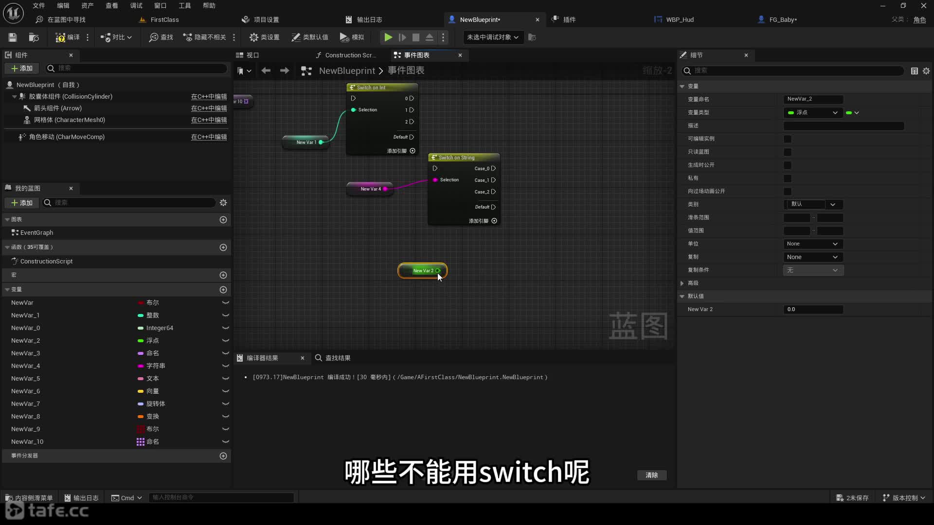This screenshot has width=934, height=525.
Task: Toggle visibility eye for NewVar_1
Action: 225,315
